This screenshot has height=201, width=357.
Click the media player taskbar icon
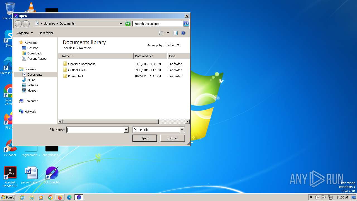[x=41, y=197]
